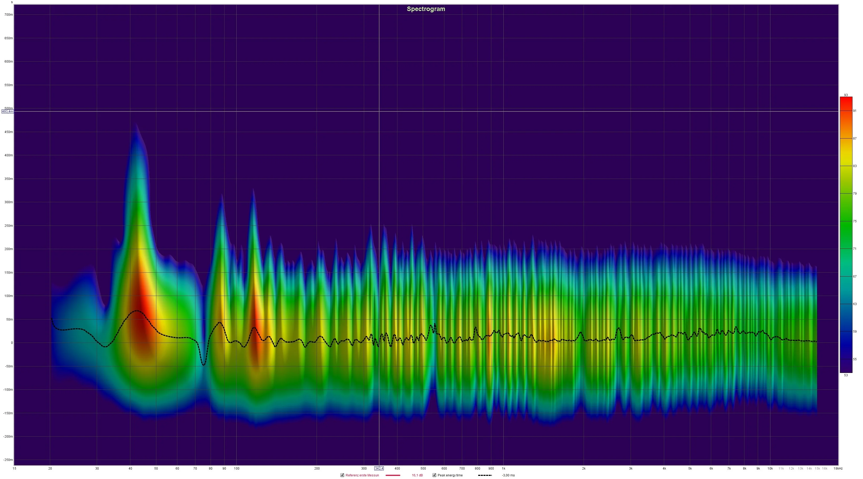Click the spectrogram colour scale bar
The width and height of the screenshot is (863, 479).
(846, 235)
